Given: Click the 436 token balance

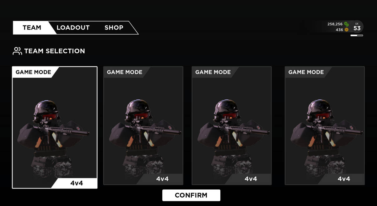Looking at the screenshot, I should (339, 30).
